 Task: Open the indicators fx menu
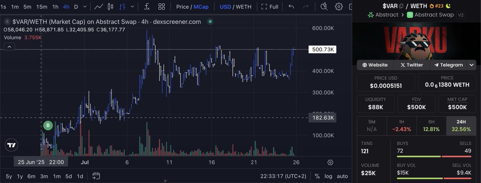(147, 6)
